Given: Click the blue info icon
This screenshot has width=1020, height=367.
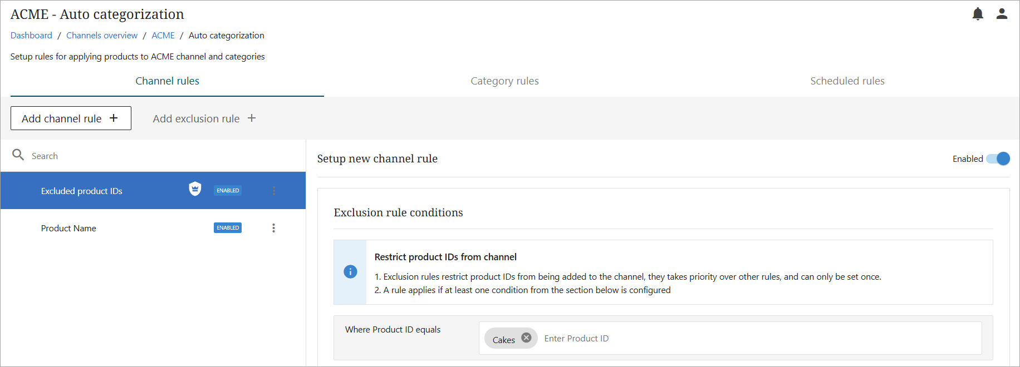Looking at the screenshot, I should [350, 272].
